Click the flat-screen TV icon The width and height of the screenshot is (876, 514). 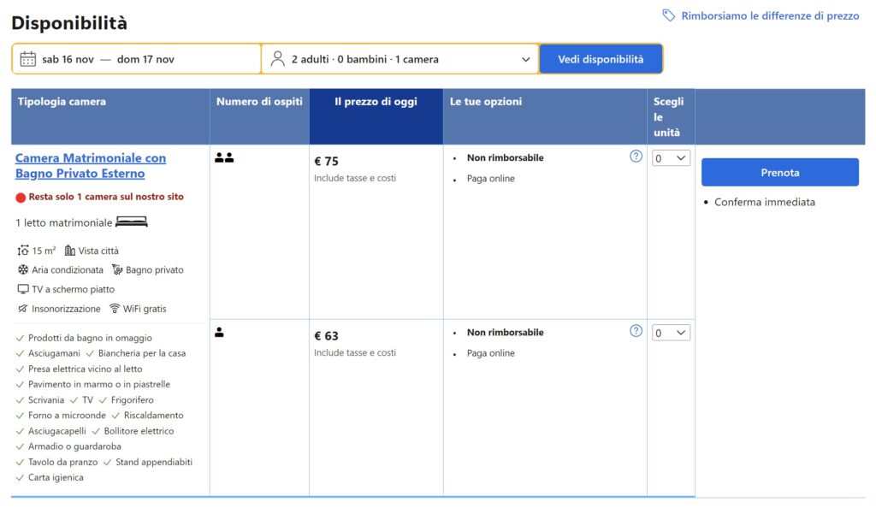23,290
